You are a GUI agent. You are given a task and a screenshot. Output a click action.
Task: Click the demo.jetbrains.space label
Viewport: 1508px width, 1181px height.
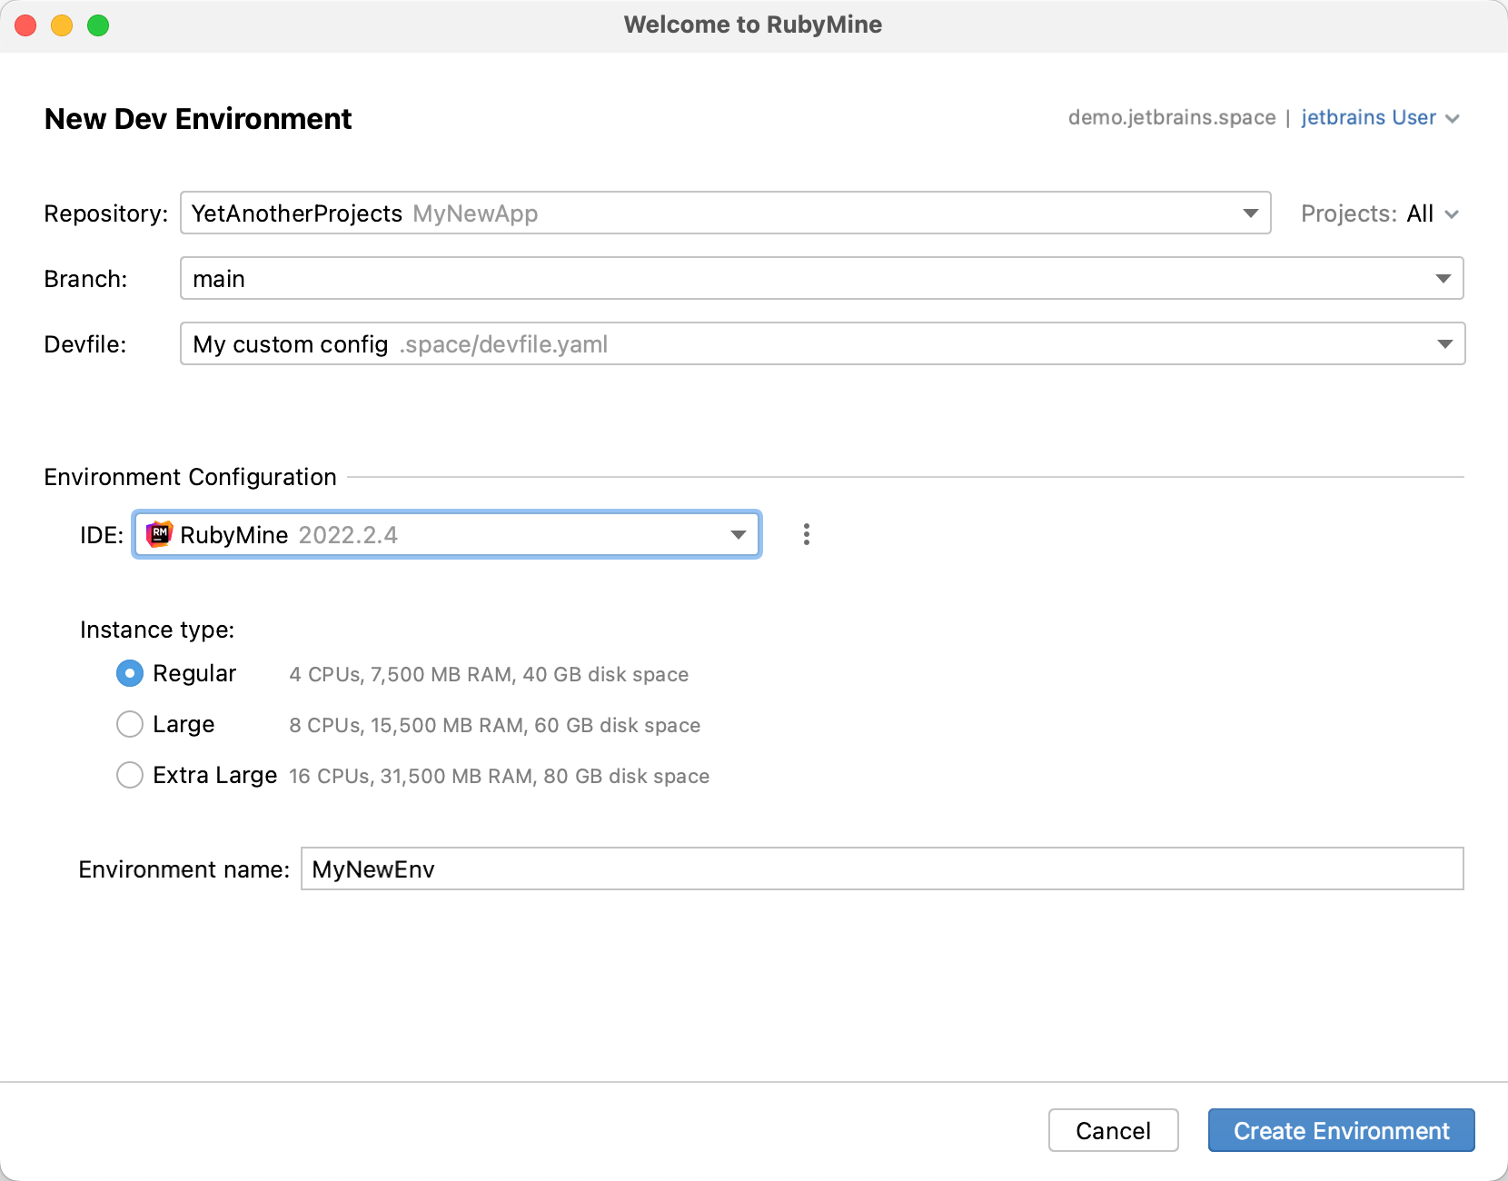coord(1172,117)
